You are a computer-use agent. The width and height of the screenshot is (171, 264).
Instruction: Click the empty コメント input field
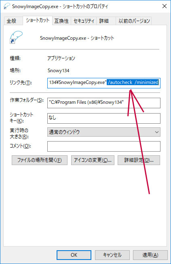(104, 146)
